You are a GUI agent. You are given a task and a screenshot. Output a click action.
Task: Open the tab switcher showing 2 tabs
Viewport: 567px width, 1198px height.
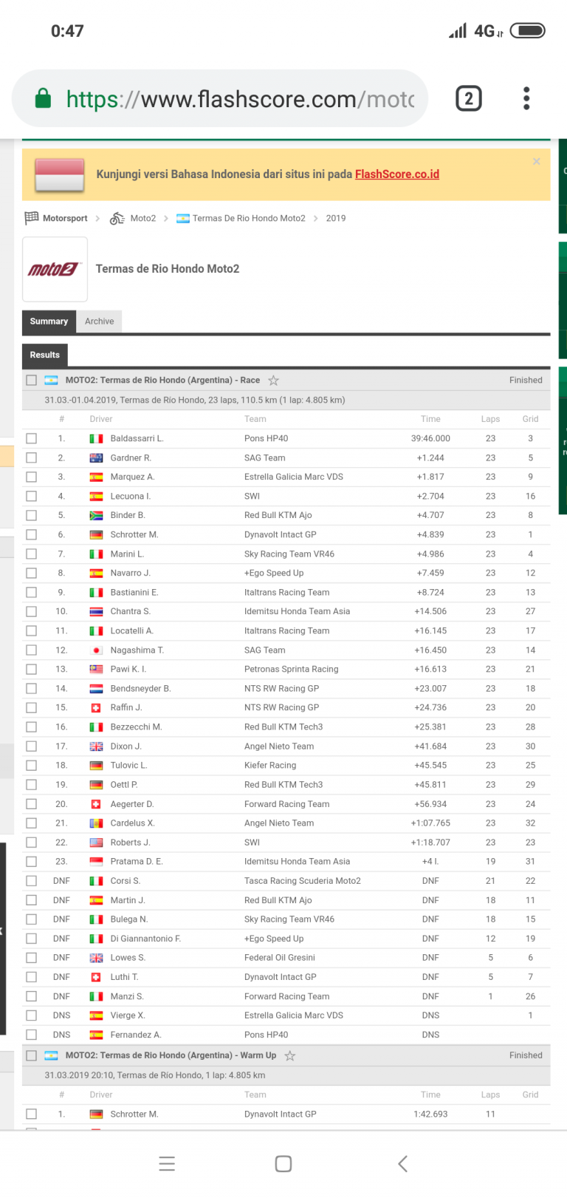tap(469, 98)
